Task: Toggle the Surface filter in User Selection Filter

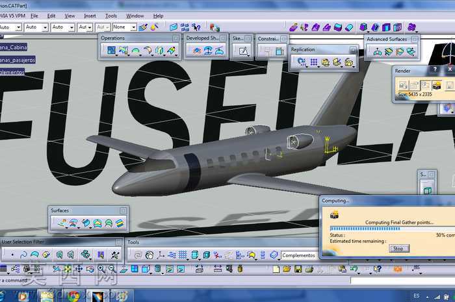Action: click(x=35, y=255)
